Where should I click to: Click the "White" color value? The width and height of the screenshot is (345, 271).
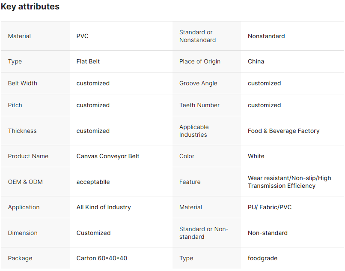(x=256, y=156)
